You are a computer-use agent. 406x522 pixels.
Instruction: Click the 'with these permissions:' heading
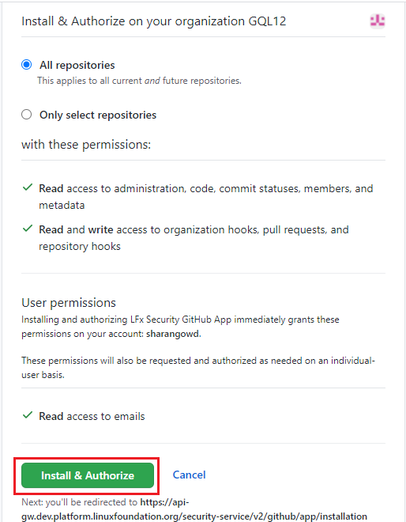coord(86,145)
